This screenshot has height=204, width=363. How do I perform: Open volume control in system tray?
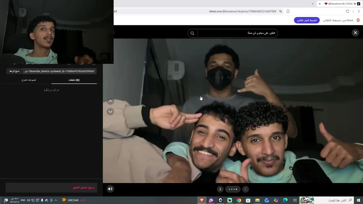(28, 200)
